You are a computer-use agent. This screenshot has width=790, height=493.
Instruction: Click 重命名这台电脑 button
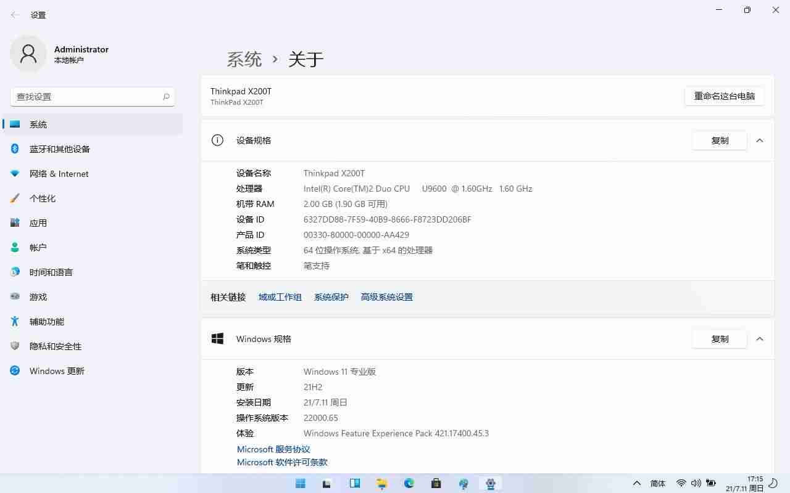724,96
